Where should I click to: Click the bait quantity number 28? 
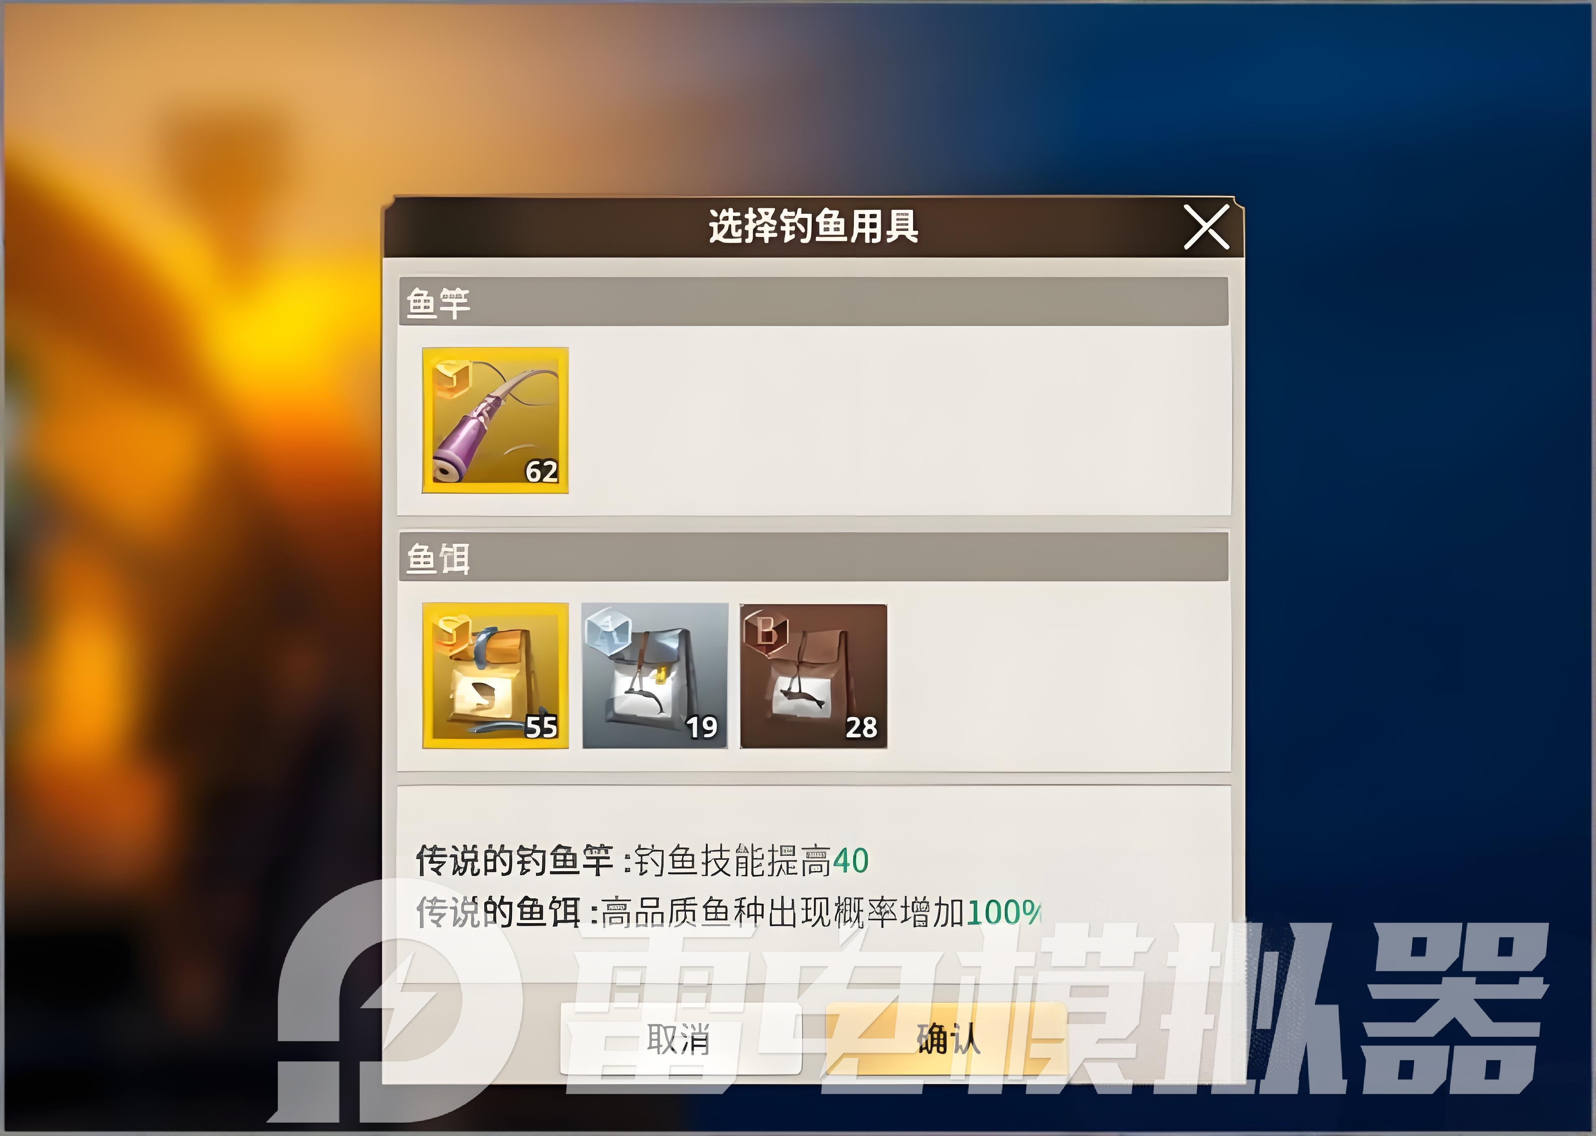[862, 728]
